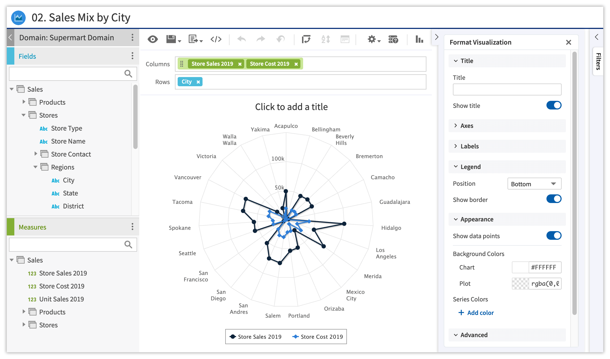Open the save disk icon menu
Image resolution: width=610 pixels, height=359 pixels.
tap(173, 39)
